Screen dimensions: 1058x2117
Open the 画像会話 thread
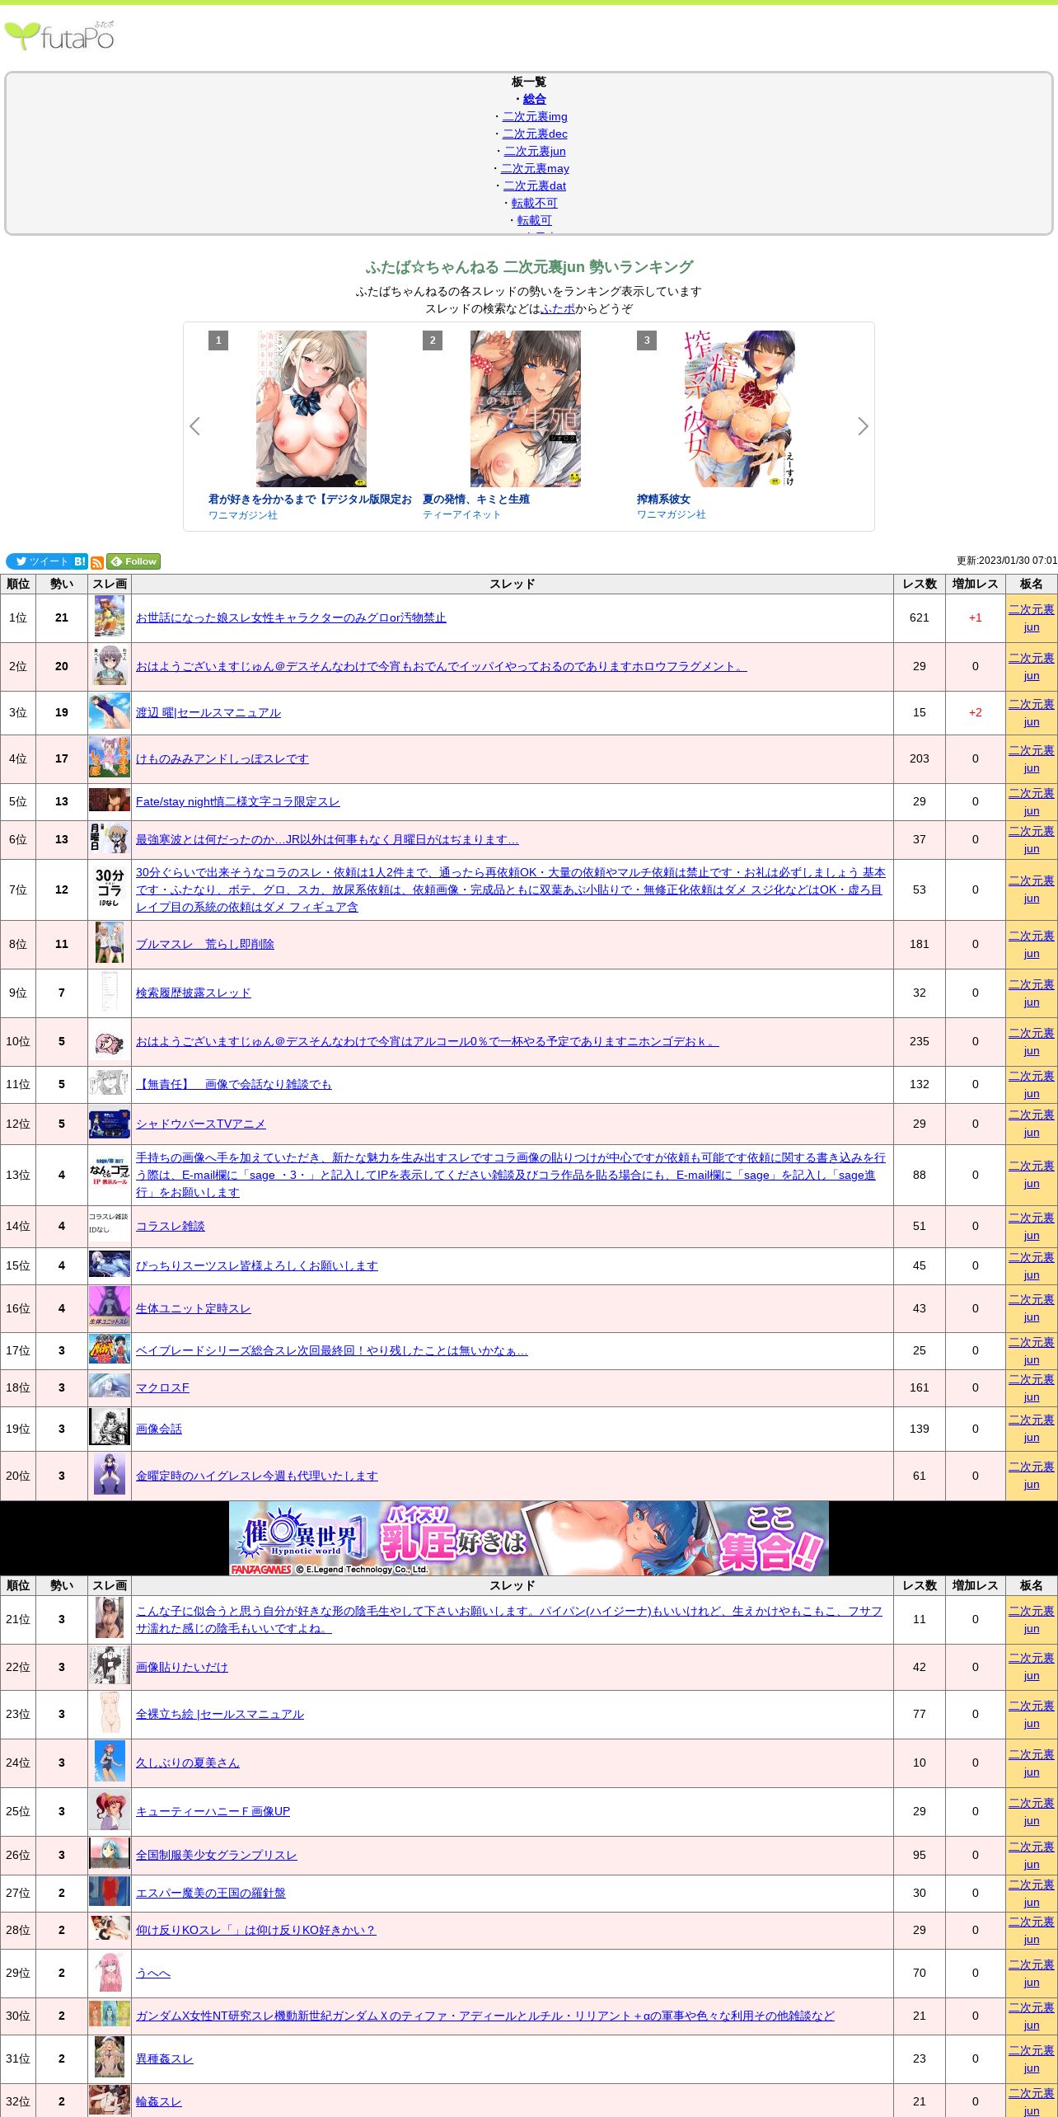tap(159, 1429)
